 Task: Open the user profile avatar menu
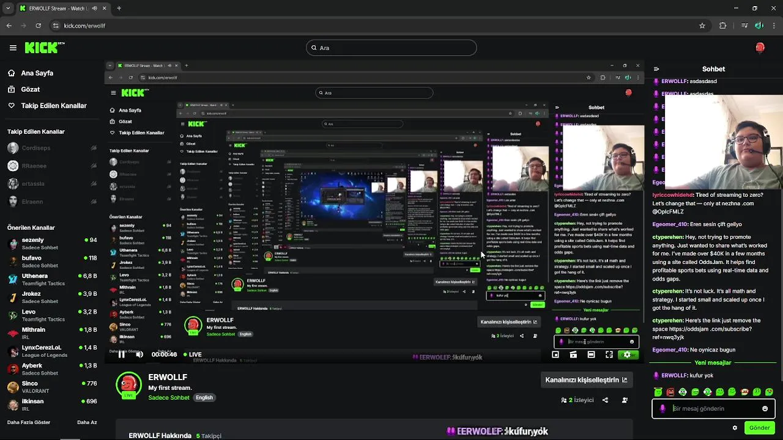point(760,48)
